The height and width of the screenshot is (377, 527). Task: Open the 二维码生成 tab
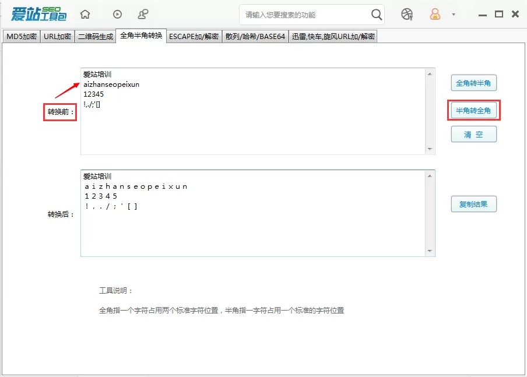(96, 36)
